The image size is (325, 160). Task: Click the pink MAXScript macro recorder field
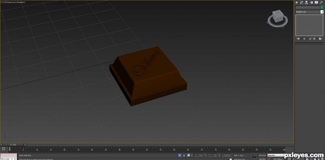coord(8,155)
